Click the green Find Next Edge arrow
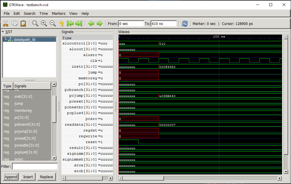Viewport: 291px width, 184px height. 100,24
